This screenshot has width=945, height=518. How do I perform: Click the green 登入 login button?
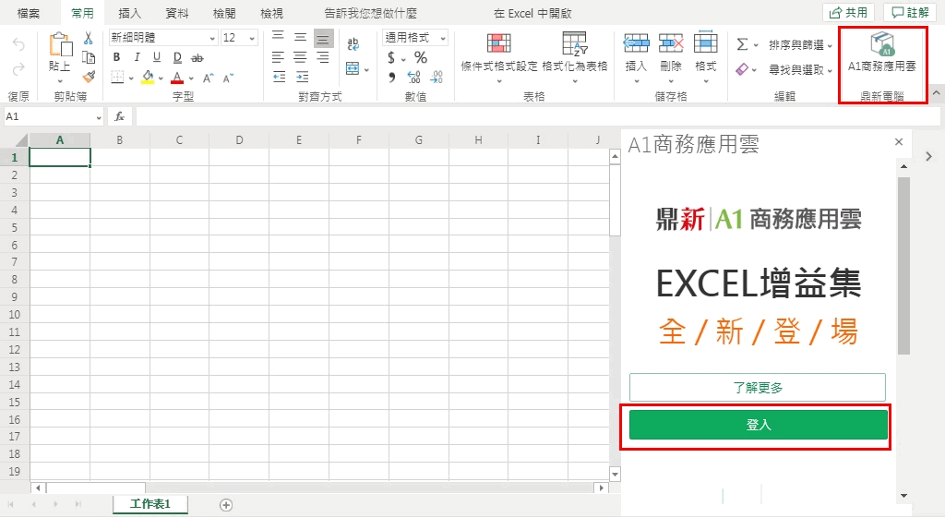759,425
